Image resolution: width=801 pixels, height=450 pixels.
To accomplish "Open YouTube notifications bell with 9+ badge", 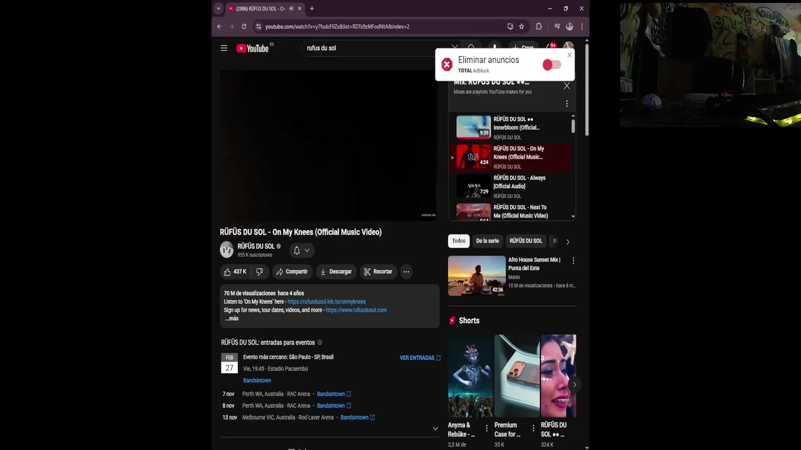I will tap(551, 47).
